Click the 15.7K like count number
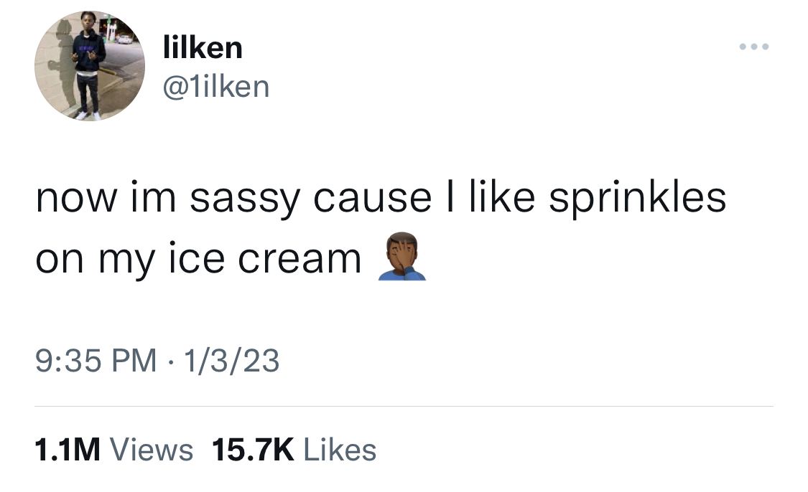Image resolution: width=808 pixels, height=492 pixels. [253, 450]
